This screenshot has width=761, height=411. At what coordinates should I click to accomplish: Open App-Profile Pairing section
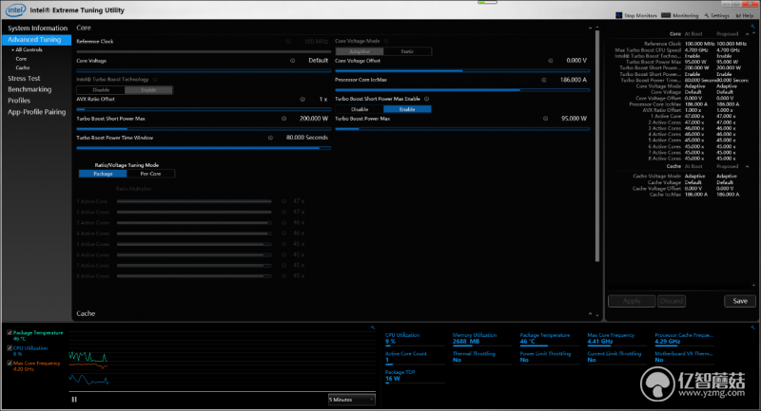(x=36, y=112)
